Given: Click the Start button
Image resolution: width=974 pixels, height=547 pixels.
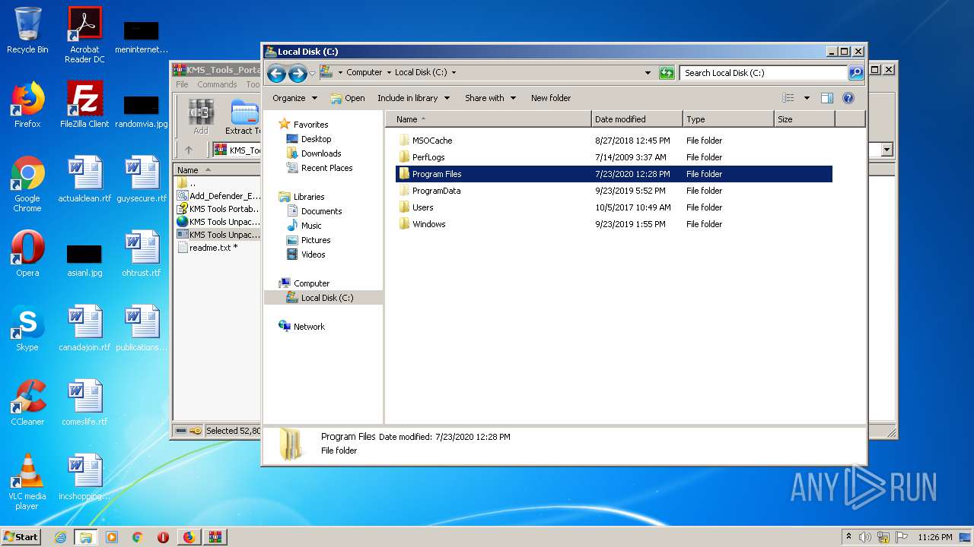Looking at the screenshot, I should point(21,536).
